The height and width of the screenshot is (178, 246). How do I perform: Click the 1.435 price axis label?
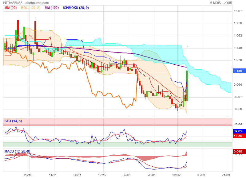point(238,48)
